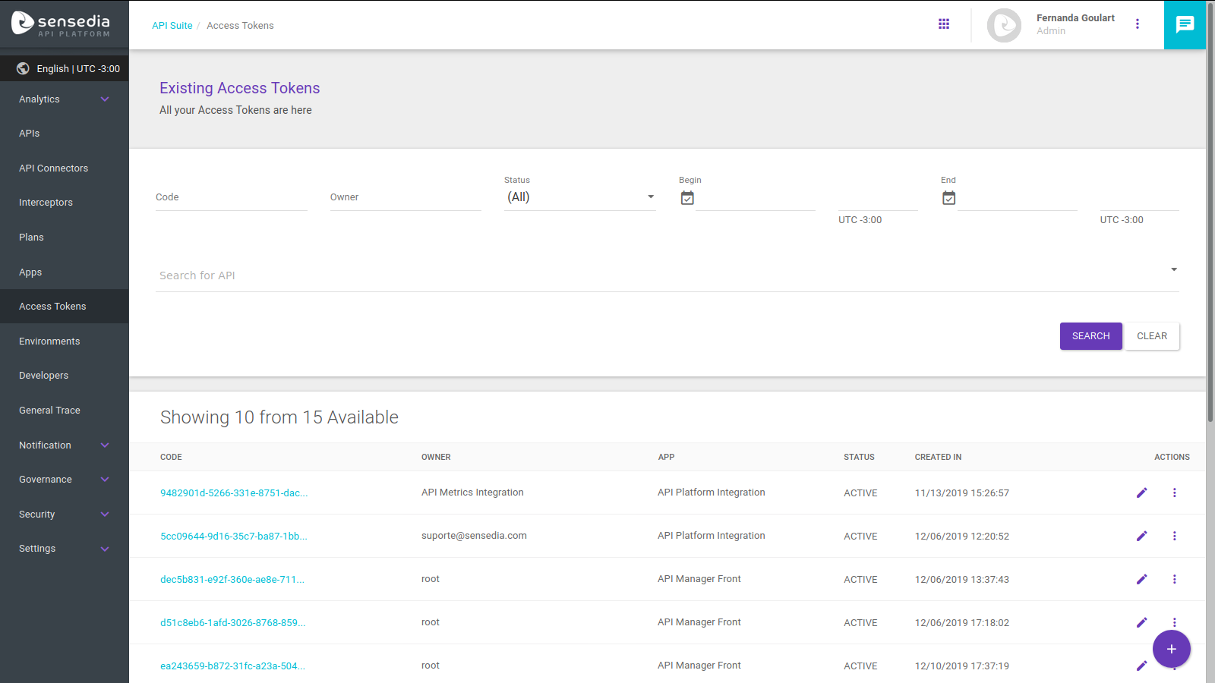Click the floating add token plus button
Screen dimensions: 1215x683
click(x=1171, y=649)
